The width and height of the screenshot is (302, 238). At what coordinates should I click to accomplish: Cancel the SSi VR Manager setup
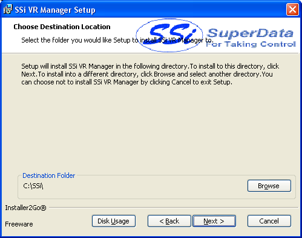click(269, 221)
